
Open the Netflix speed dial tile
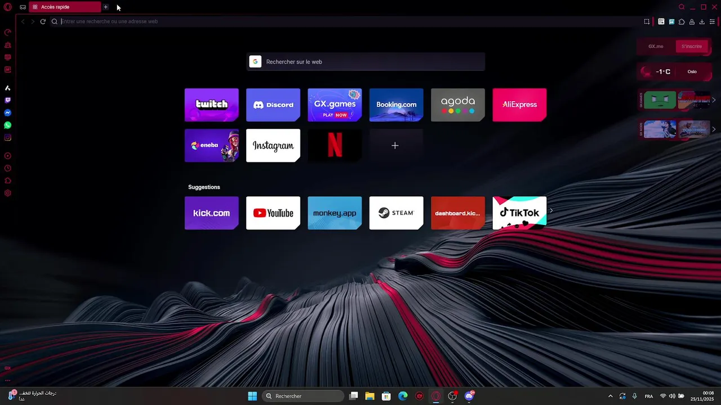(335, 145)
